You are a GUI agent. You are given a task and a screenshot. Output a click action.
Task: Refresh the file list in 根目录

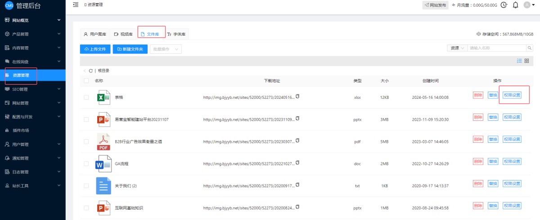click(x=90, y=71)
